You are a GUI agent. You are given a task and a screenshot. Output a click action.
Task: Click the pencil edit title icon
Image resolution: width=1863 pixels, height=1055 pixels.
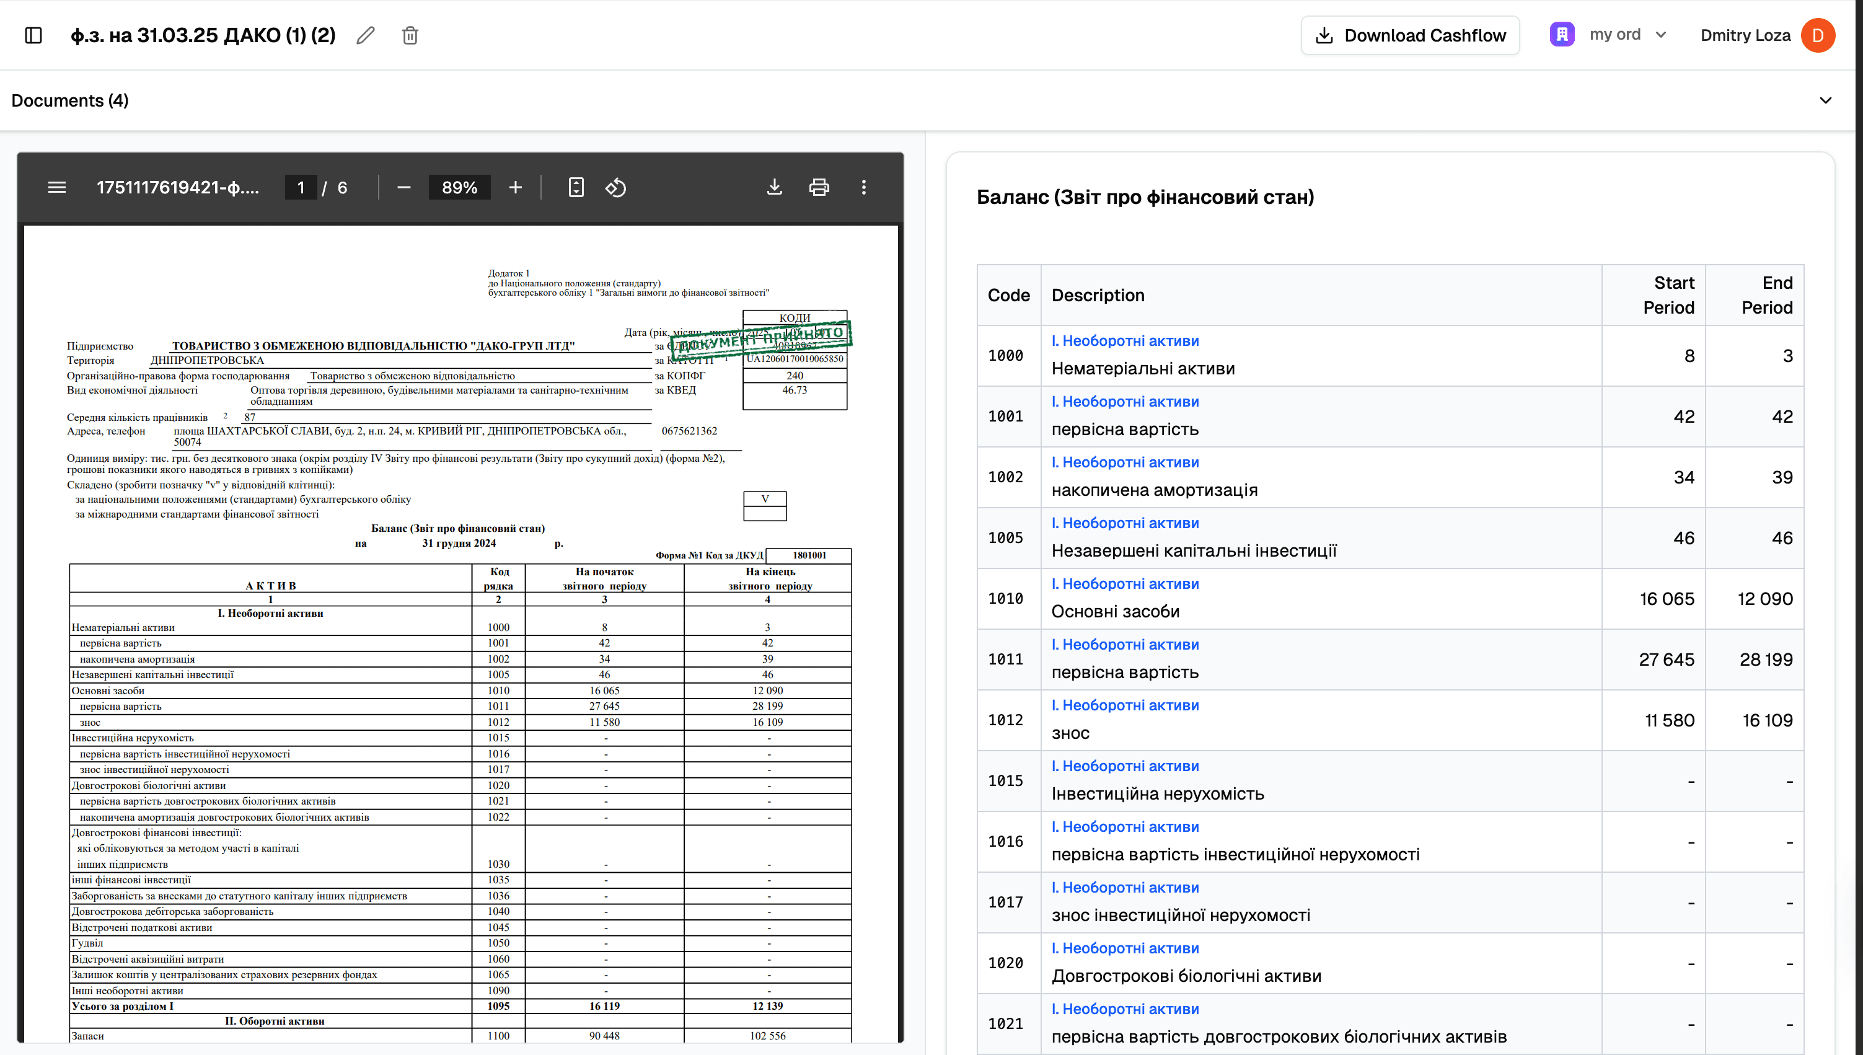coord(366,35)
